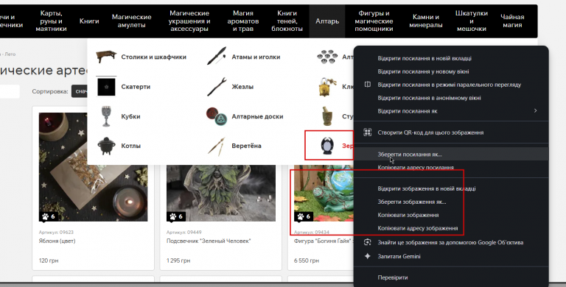Click the table icon beside Столики и шкафчики

click(x=106, y=57)
